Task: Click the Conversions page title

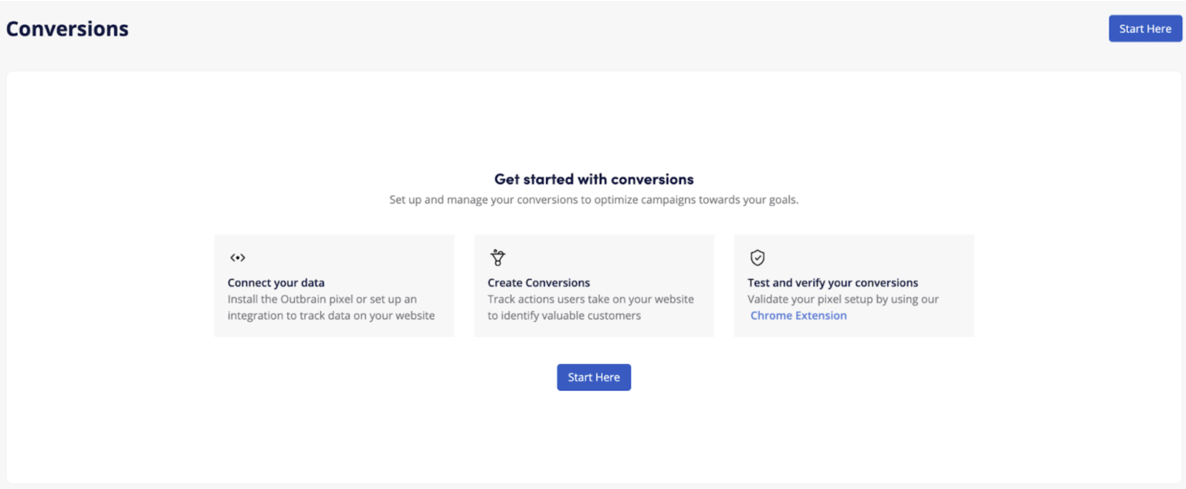Action: [67, 28]
